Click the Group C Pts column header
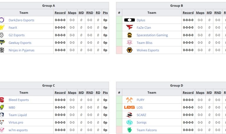 pos(105,93)
